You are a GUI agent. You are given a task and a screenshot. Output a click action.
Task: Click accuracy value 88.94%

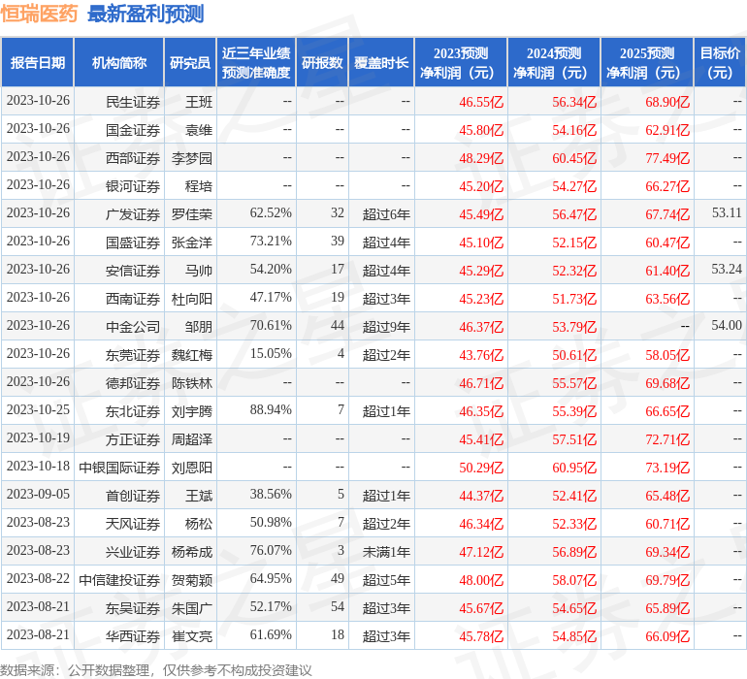point(271,409)
